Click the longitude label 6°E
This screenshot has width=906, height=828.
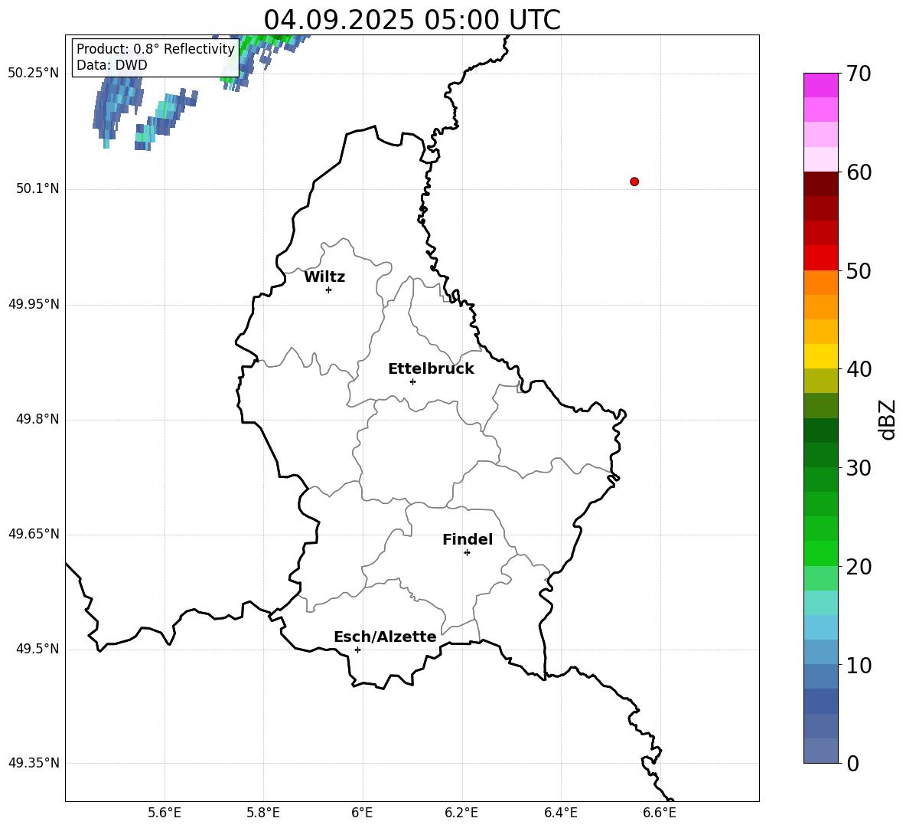pos(362,813)
